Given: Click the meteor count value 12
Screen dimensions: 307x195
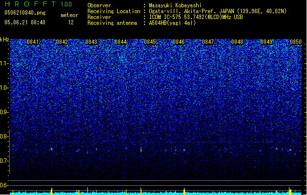Looking at the screenshot, I should pyautogui.click(x=71, y=22).
